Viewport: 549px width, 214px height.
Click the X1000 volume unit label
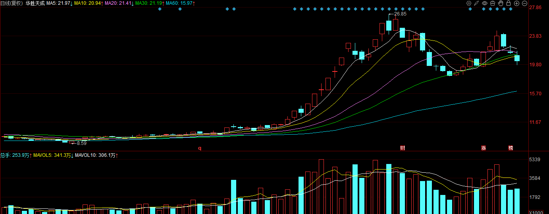(536, 212)
